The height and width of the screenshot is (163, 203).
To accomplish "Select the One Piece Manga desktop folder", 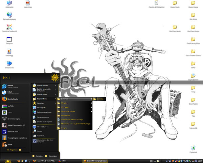I will (193, 29).
